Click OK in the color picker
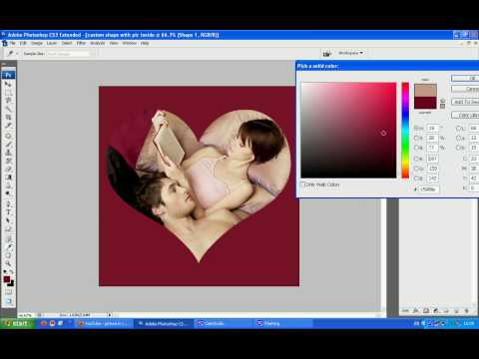 point(465,79)
